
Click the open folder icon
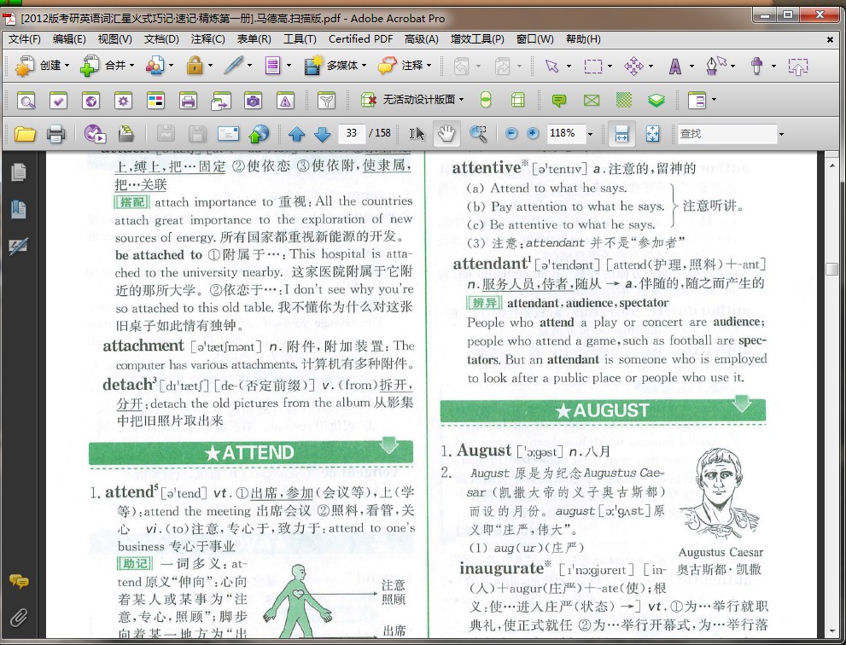pyautogui.click(x=25, y=133)
